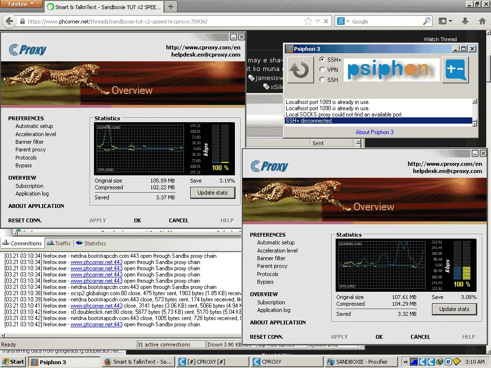Open Bypass in right CProxy window
This screenshot has height=368, width=491.
pos(265,282)
